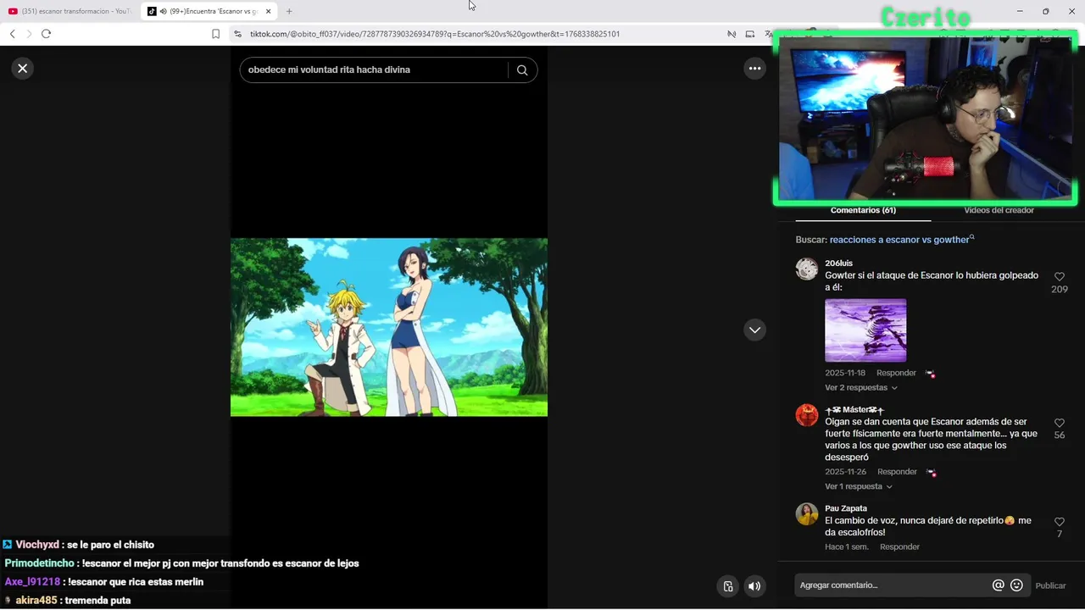Insert a mention with the @ icon
The image size is (1085, 610).
(x=998, y=585)
